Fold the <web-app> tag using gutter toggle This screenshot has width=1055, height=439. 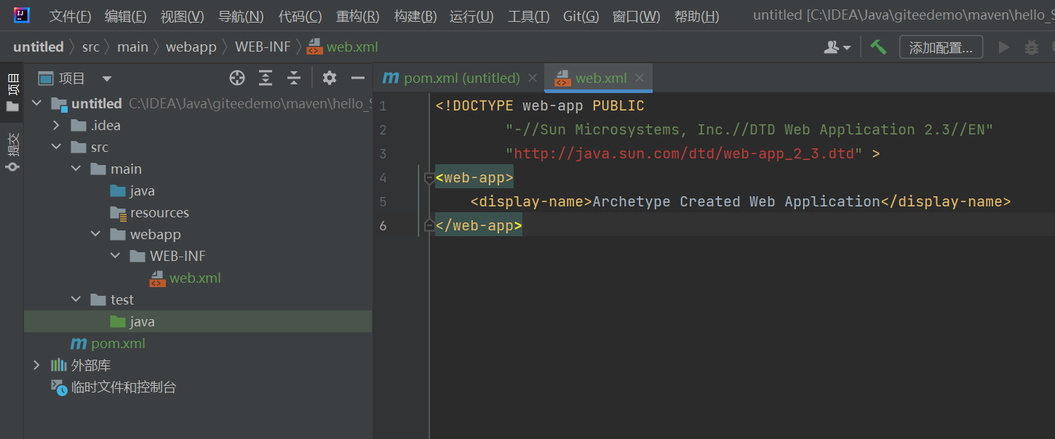(429, 177)
